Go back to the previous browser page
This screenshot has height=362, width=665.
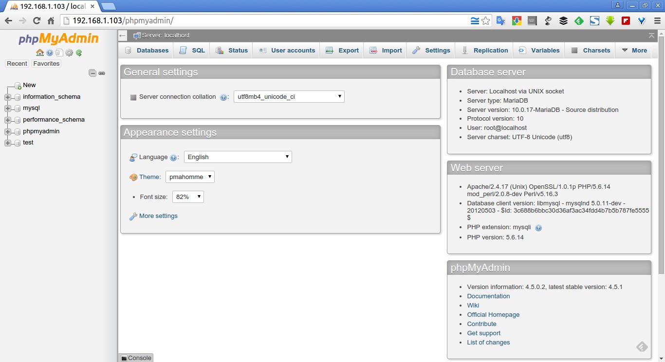coord(8,21)
